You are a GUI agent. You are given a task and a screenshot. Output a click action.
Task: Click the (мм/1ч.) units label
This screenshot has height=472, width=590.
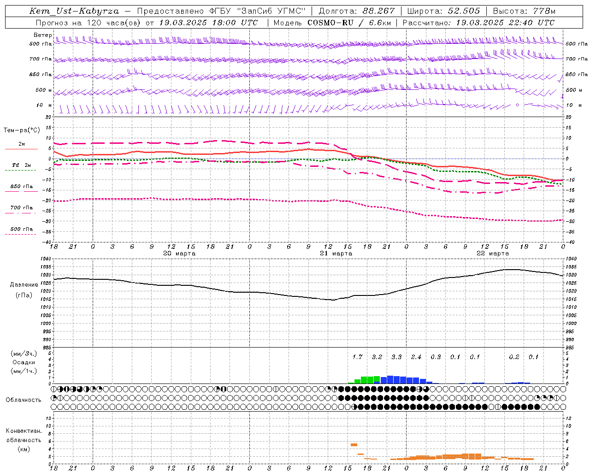pos(24,371)
